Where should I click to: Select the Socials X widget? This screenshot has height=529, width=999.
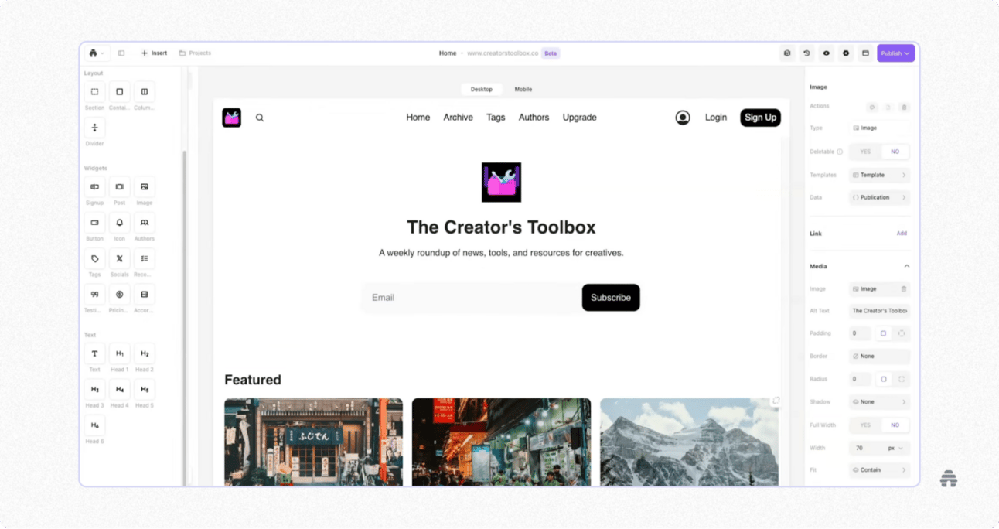[119, 258]
